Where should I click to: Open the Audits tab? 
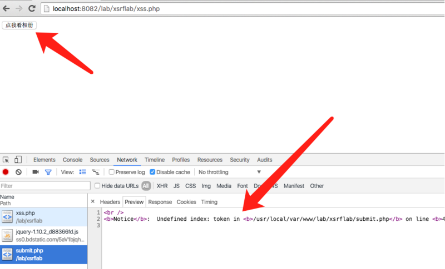click(x=265, y=160)
